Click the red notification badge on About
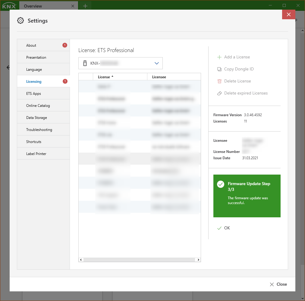Screen dimensions: 305x301 [65, 45]
